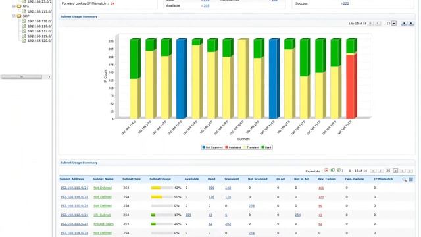Click Available red legend swatch
421x237 pixels.
coord(226,147)
